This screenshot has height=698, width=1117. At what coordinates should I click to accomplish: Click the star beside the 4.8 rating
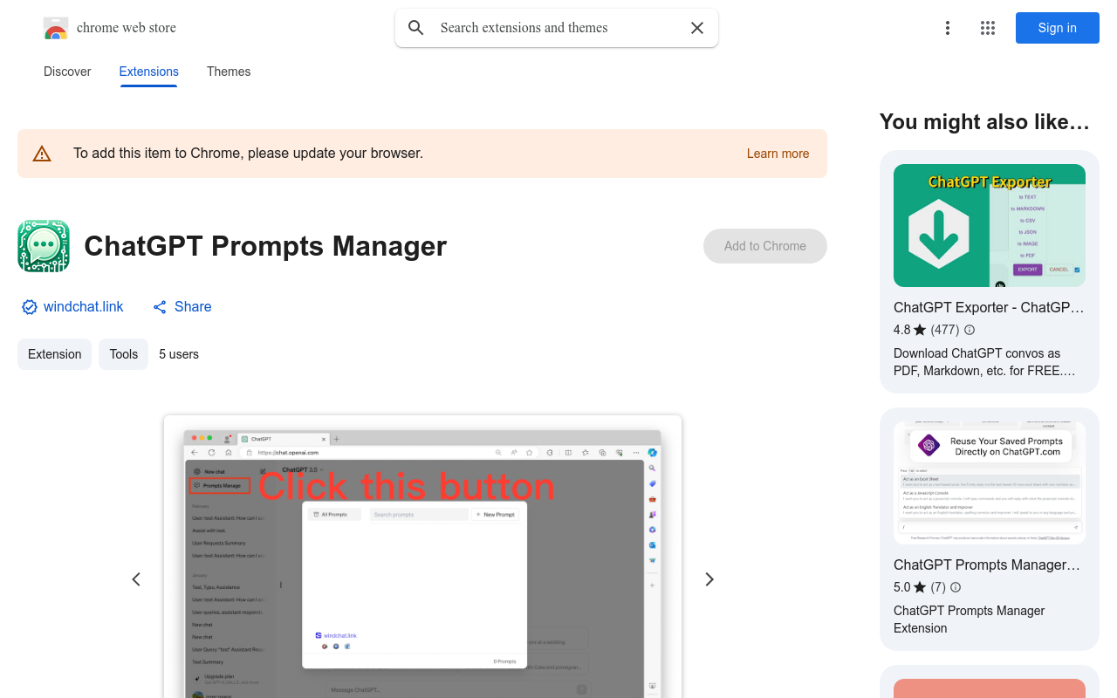pos(920,330)
